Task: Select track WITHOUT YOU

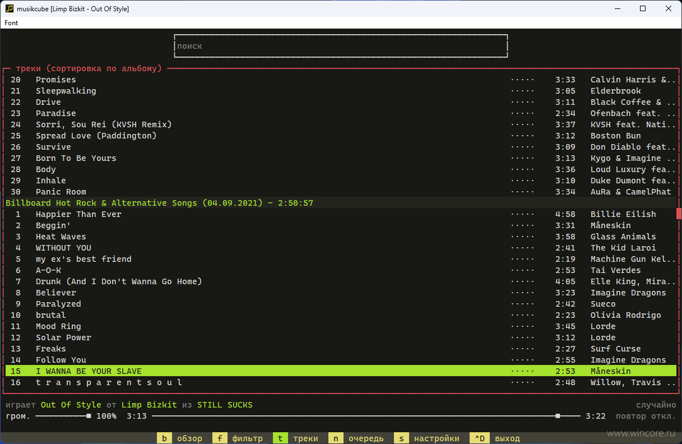Action: (x=341, y=248)
